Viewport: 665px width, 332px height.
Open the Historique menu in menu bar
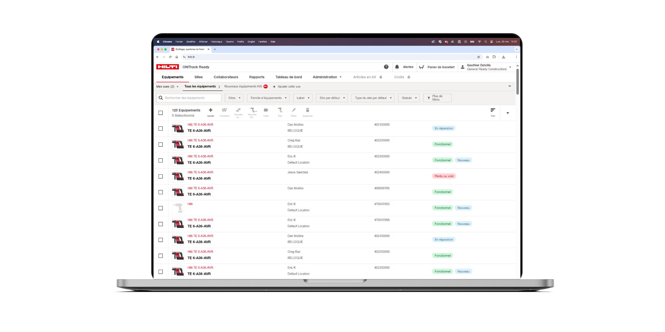pyautogui.click(x=216, y=42)
